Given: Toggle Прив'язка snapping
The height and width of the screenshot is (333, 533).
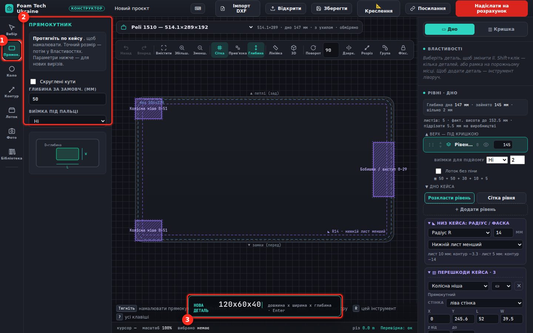Looking at the screenshot, I should pos(238,50).
